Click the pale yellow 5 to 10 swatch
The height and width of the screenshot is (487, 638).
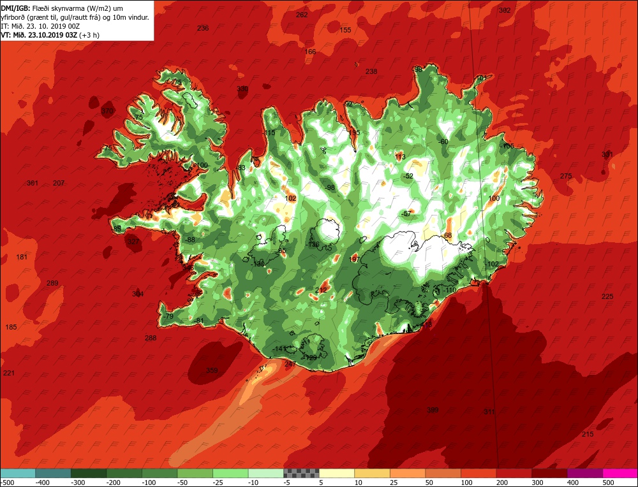click(337, 473)
